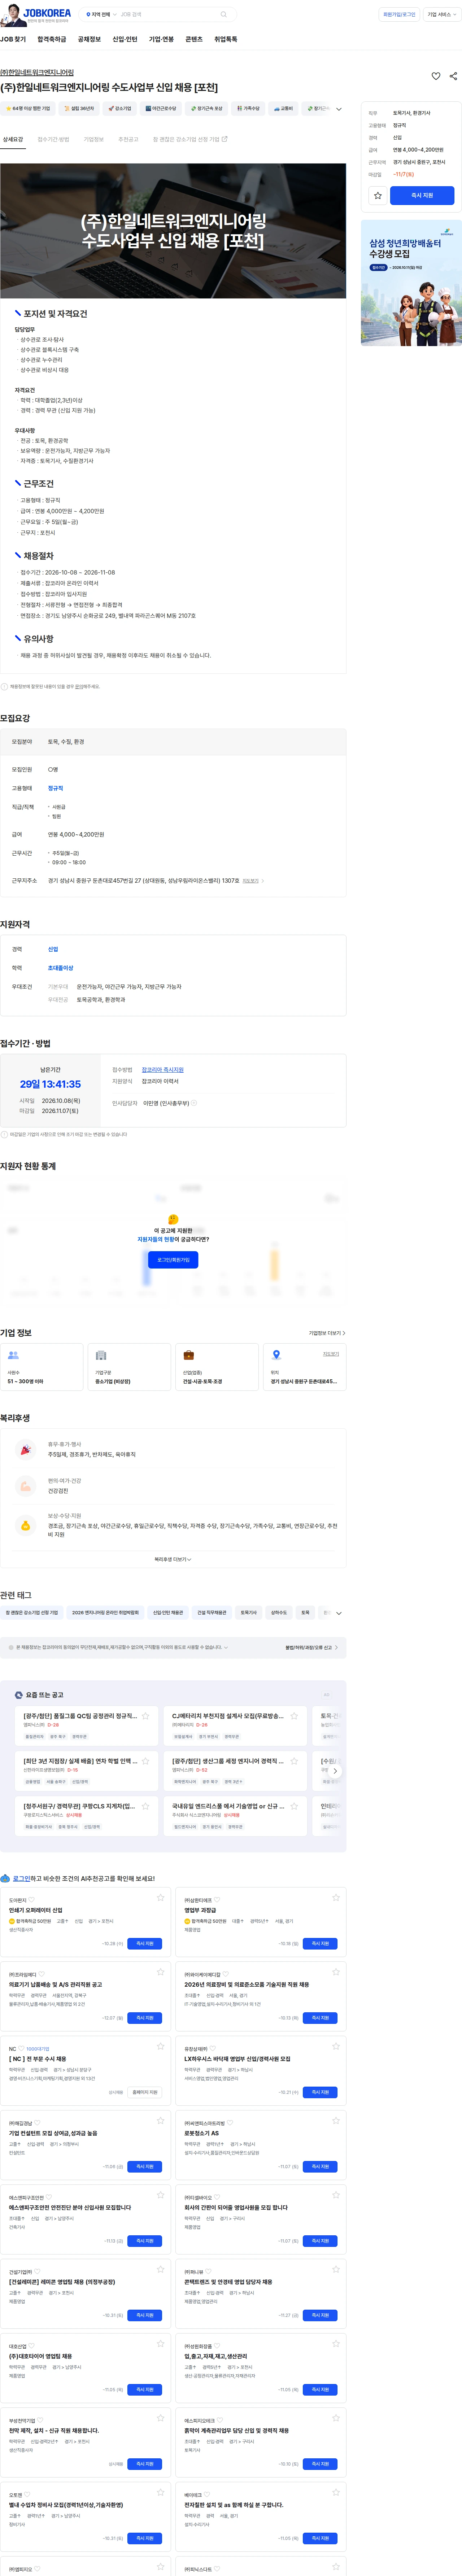Open the 지역 전체 region dropdown

[101, 15]
